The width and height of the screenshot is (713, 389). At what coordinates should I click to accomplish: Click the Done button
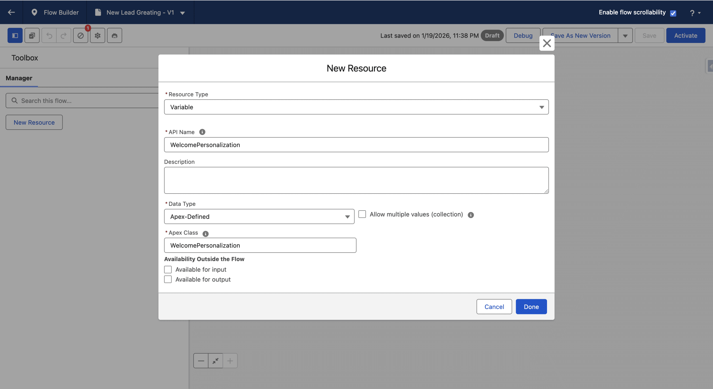pos(531,307)
